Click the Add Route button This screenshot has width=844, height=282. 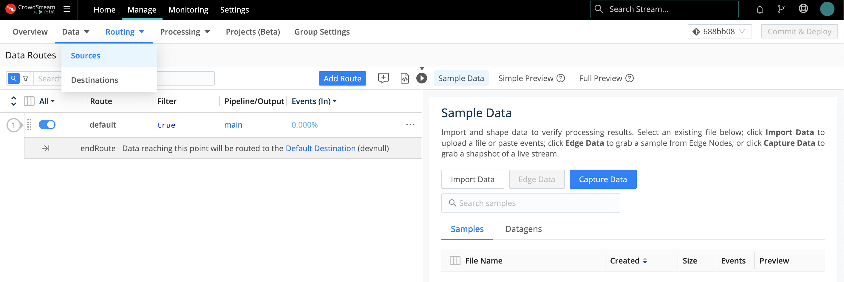342,78
